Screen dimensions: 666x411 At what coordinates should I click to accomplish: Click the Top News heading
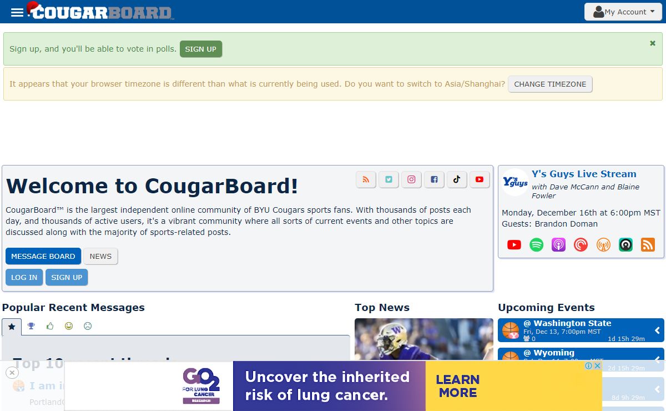(382, 308)
